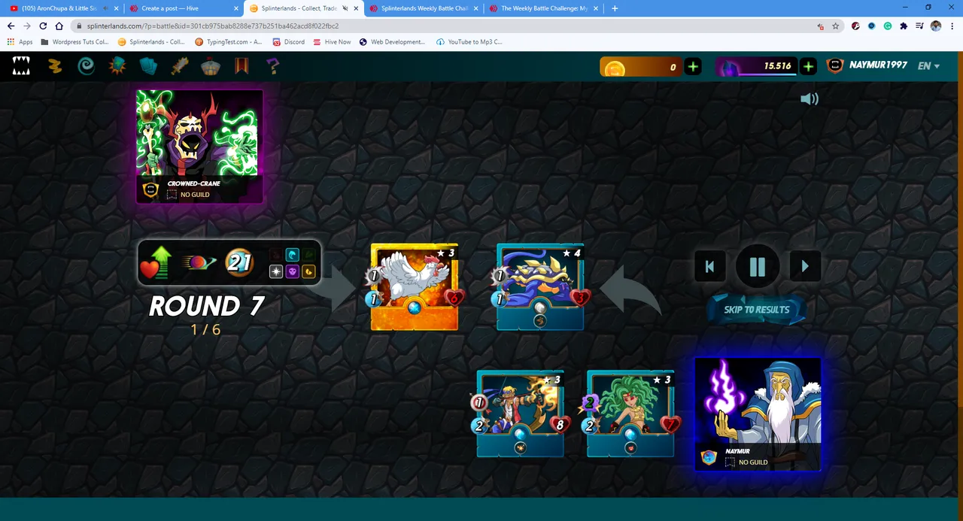Advance to the next battle action
Viewport: 963px width, 521px height.
(805, 266)
